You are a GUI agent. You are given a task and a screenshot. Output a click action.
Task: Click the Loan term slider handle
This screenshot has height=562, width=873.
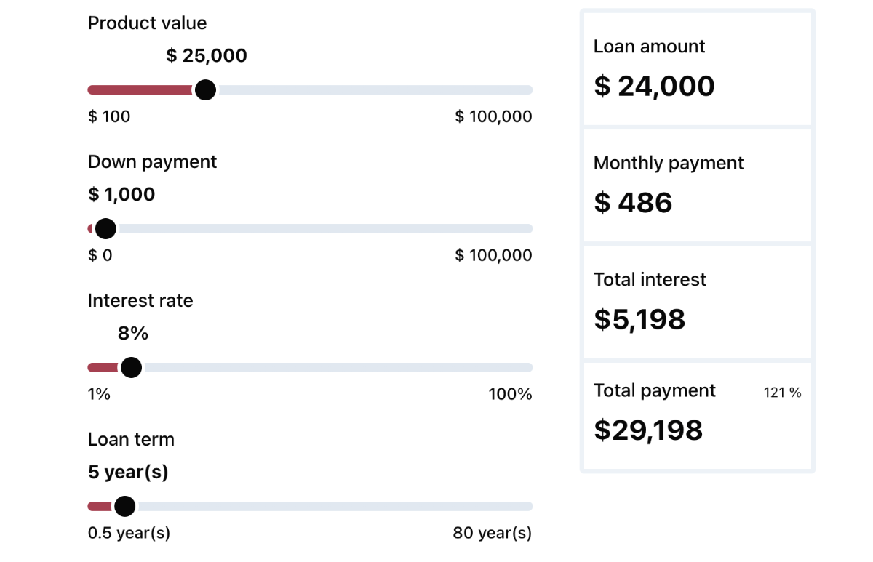coord(125,506)
